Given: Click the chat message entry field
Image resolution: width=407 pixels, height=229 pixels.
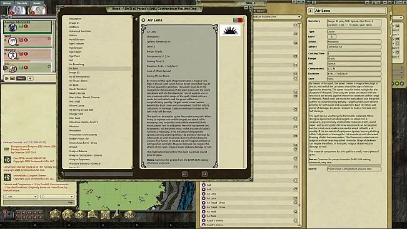Looking at the screenshot, I should click(x=39, y=202).
